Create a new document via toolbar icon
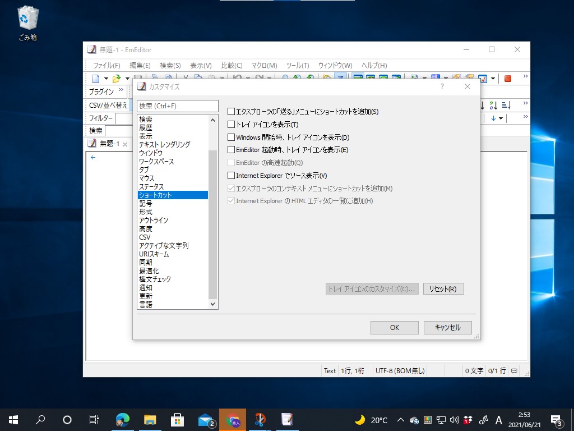The width and height of the screenshot is (574, 431). [x=95, y=78]
